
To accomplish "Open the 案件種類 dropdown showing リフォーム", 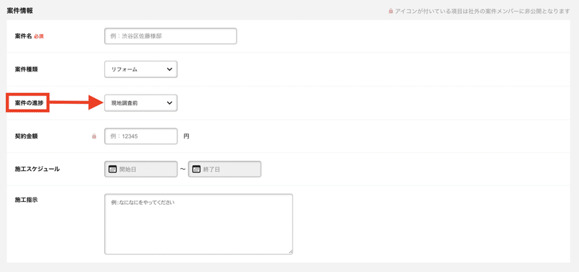I will 141,69.
